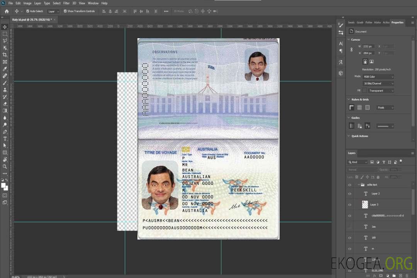Set canvas to landscape orientation

[371, 61]
